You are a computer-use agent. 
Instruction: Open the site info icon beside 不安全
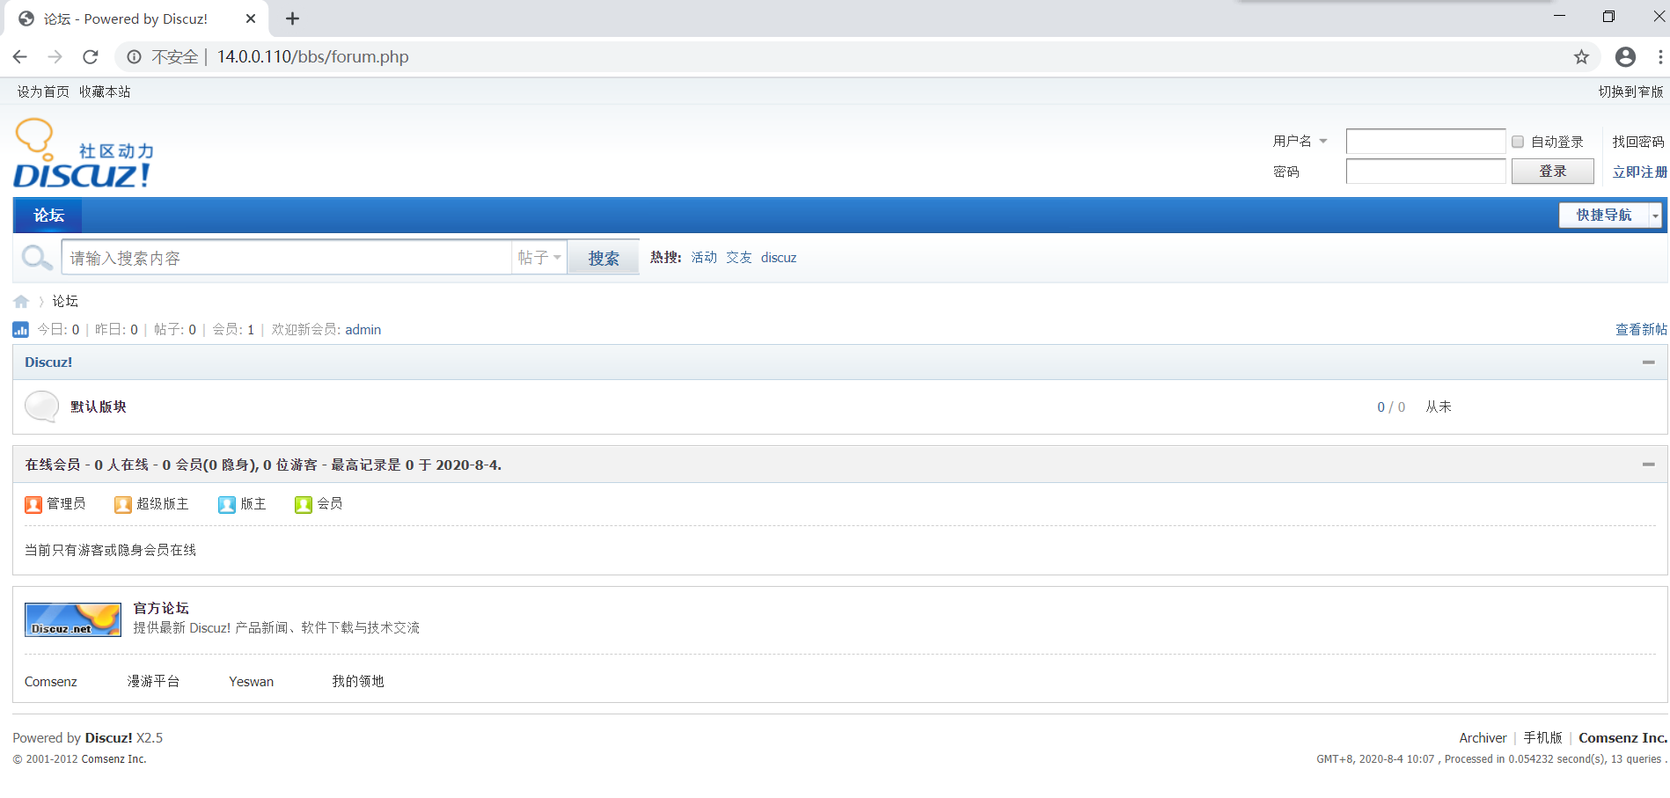pos(134,57)
